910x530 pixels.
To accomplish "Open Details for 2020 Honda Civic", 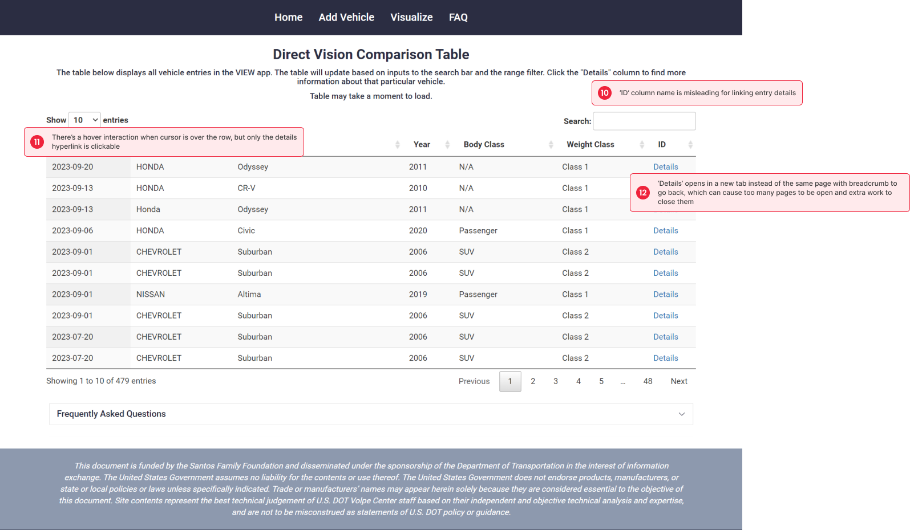I will click(666, 231).
